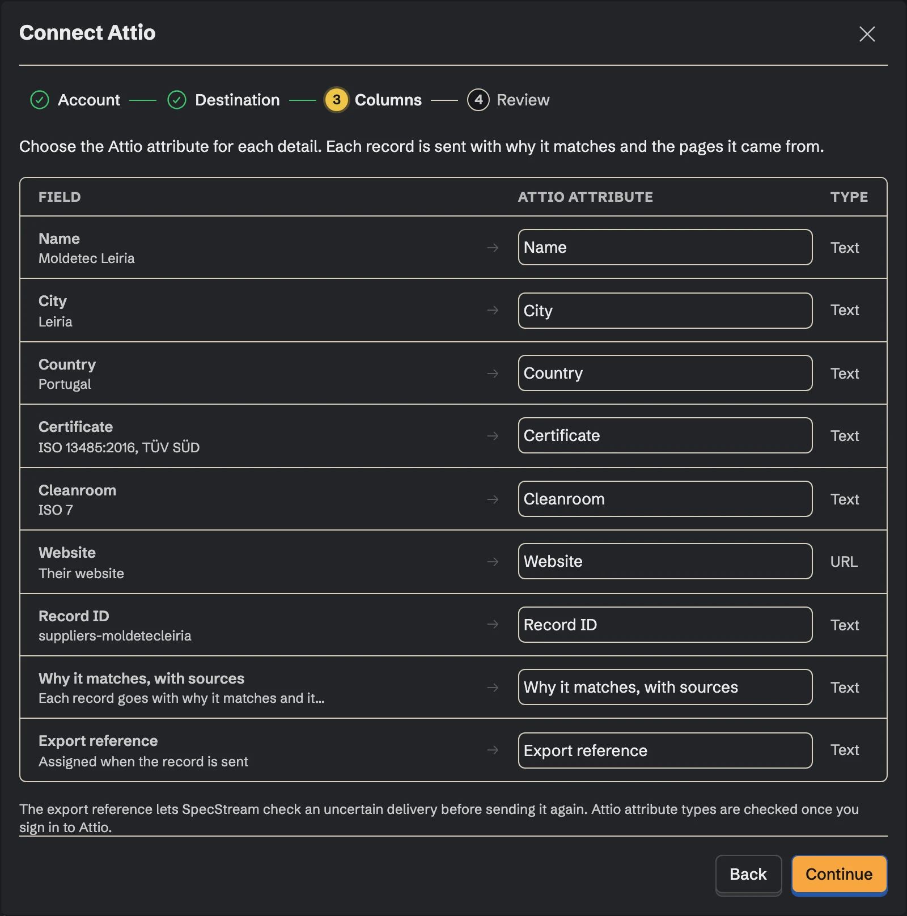The width and height of the screenshot is (907, 916).
Task: Click the arrow icon in Name row
Action: coord(493,248)
